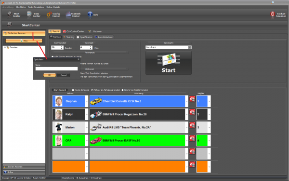Click OK in the Speichern dialog
The width and height of the screenshot is (289, 181).
click(x=50, y=75)
